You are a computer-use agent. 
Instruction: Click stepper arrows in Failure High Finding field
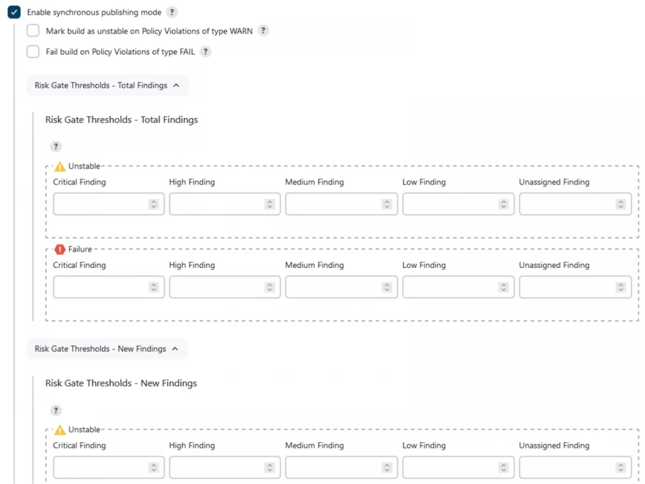270,287
